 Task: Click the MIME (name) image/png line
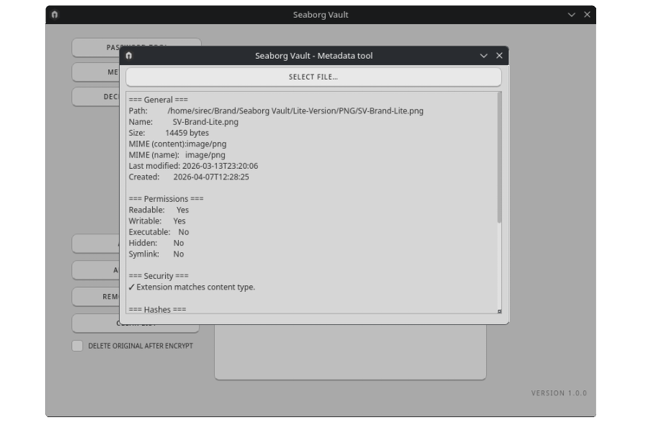click(177, 155)
